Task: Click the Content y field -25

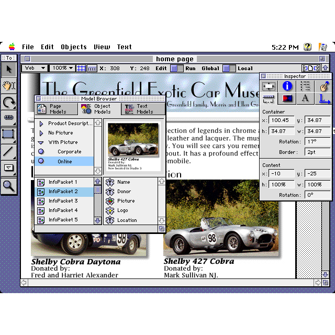Action: coord(318,173)
